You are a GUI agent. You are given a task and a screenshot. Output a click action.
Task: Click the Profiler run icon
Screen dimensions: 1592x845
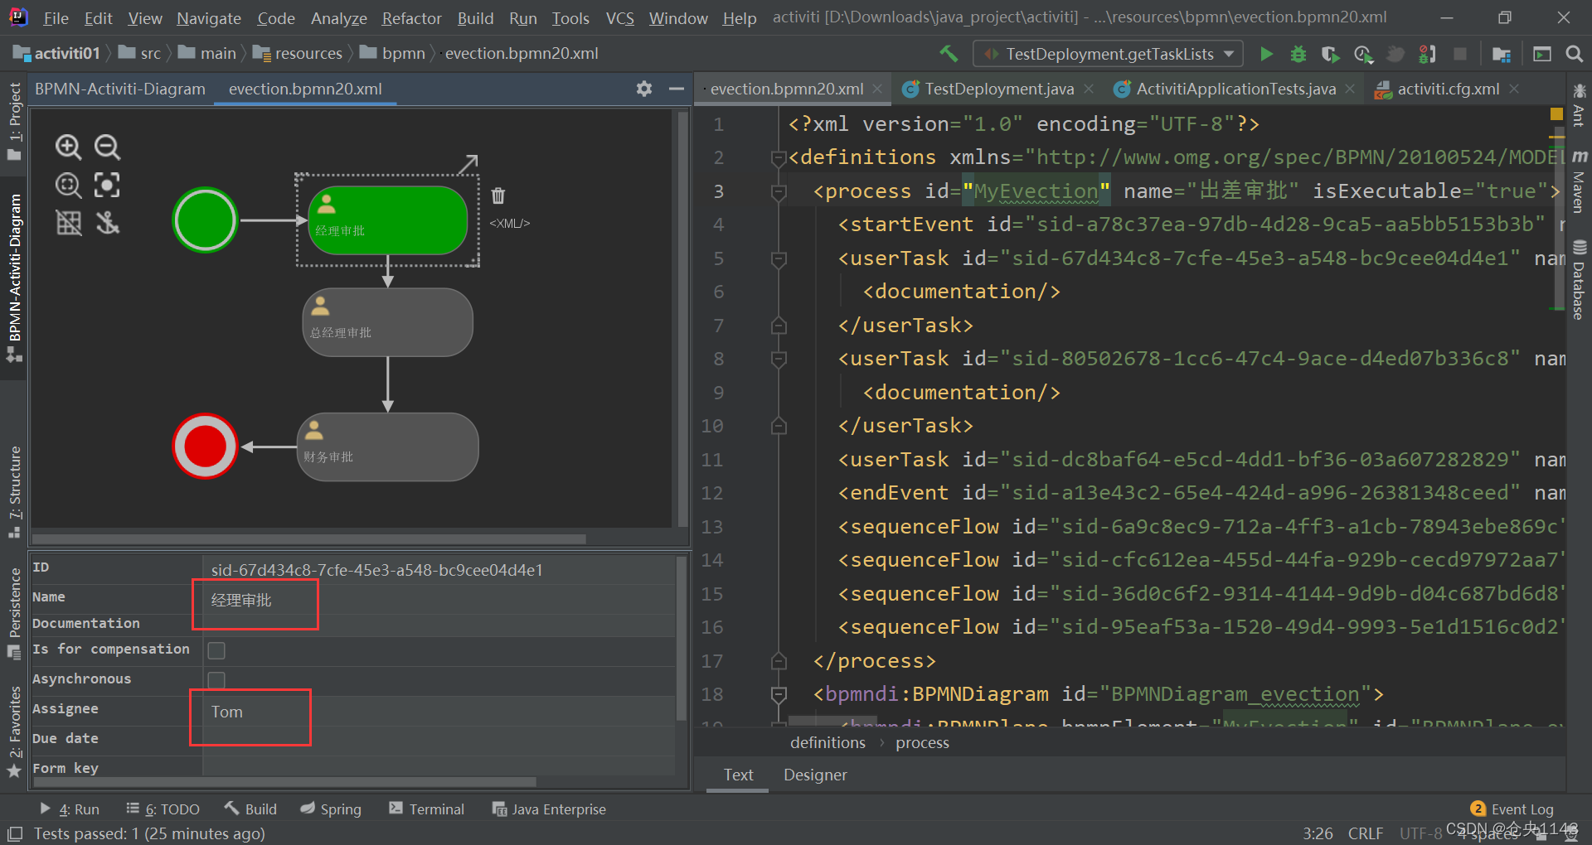1363,54
